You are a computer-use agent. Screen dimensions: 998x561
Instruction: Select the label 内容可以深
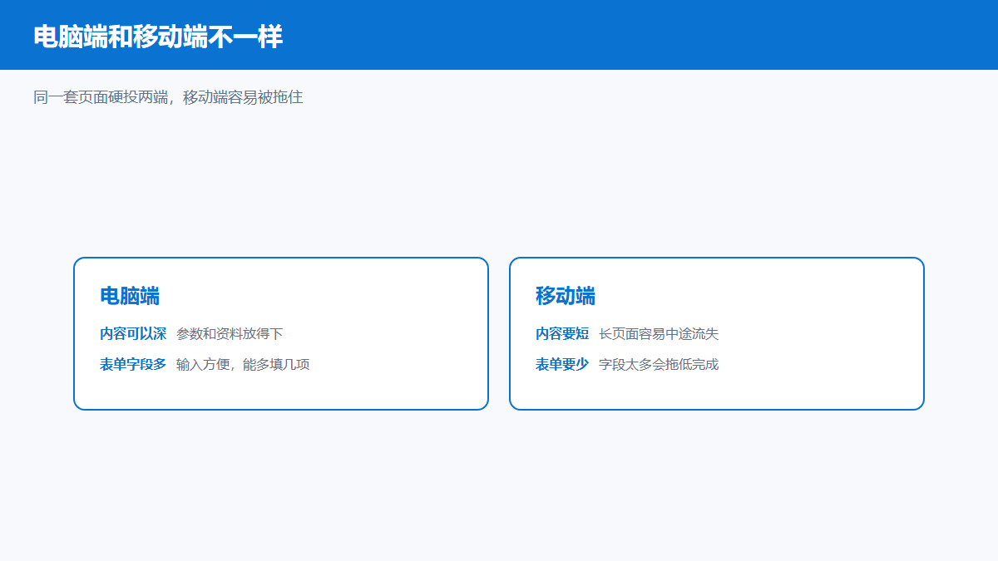tap(133, 334)
